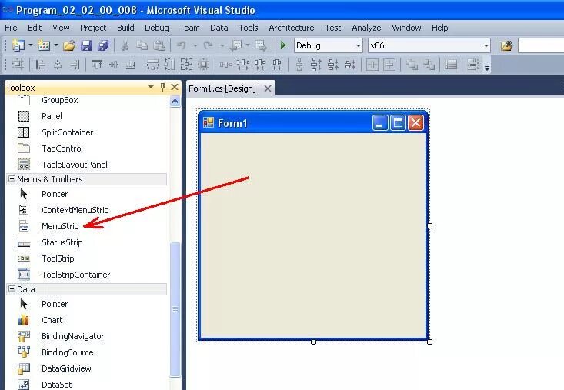Select ToolStrip in the Toolbox

[58, 258]
